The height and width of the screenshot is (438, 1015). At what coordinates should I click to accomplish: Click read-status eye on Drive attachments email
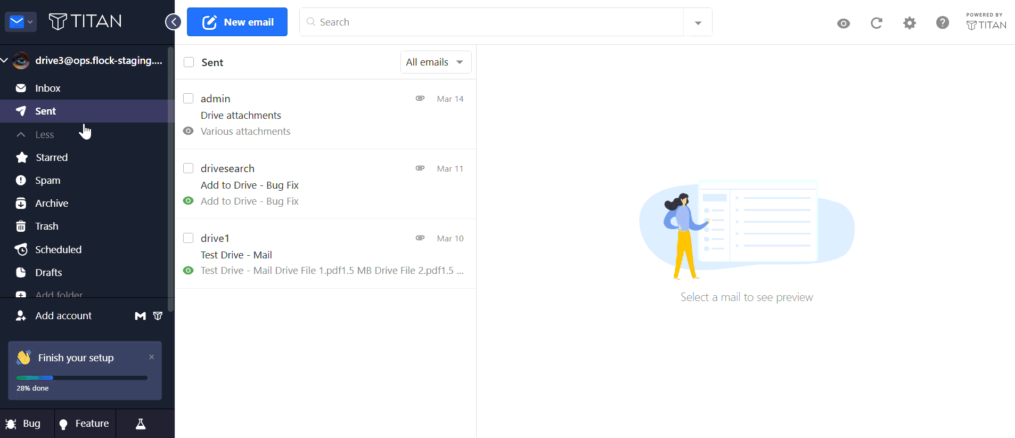point(188,131)
